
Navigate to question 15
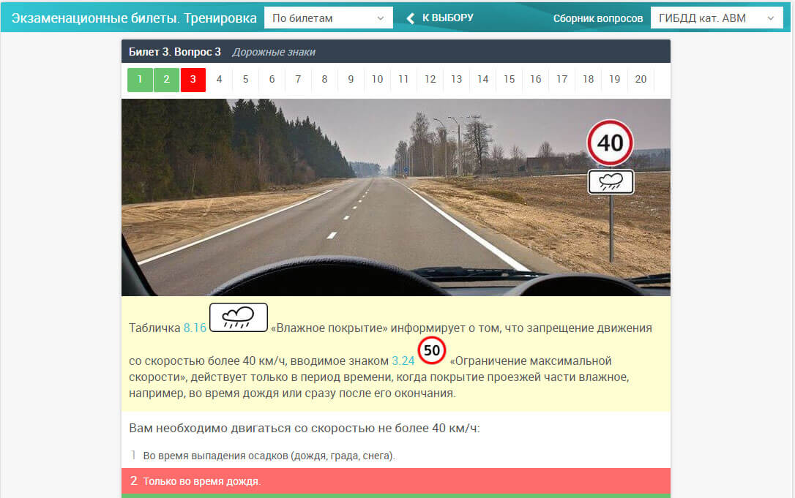tap(509, 80)
